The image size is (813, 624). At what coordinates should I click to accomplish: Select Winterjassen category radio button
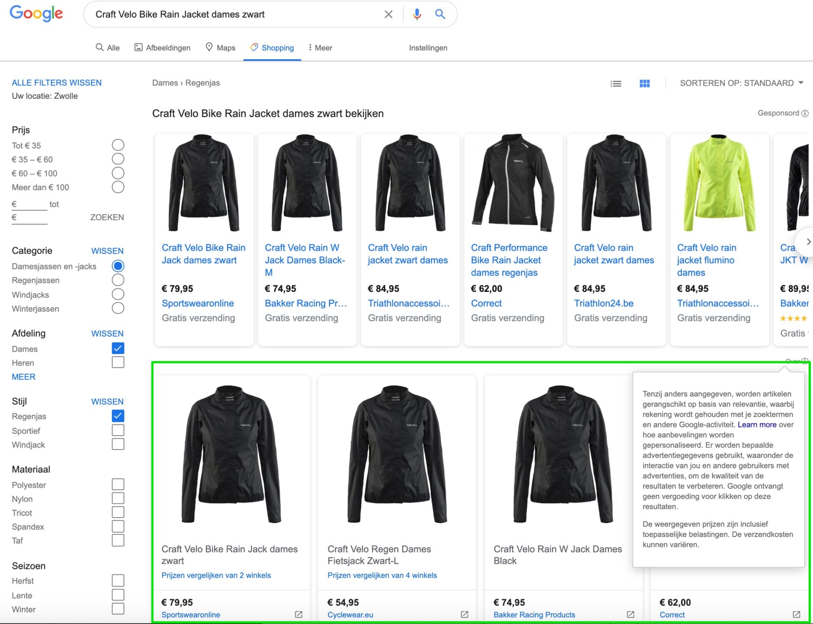118,308
